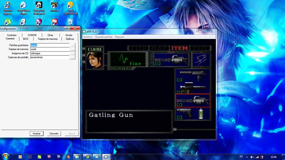This screenshot has width=285, height=160.
Task: Click the ES language indicator
Action: 241,156
